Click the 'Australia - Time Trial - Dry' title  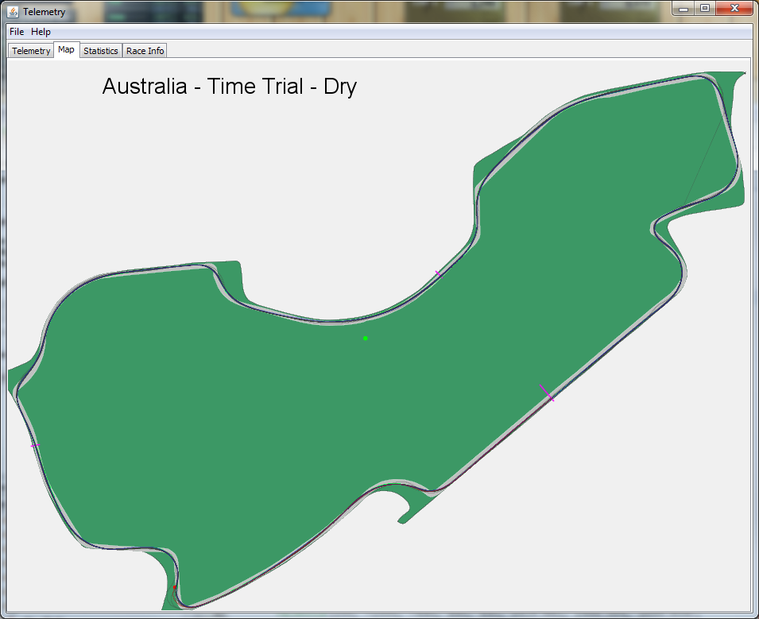(x=230, y=87)
